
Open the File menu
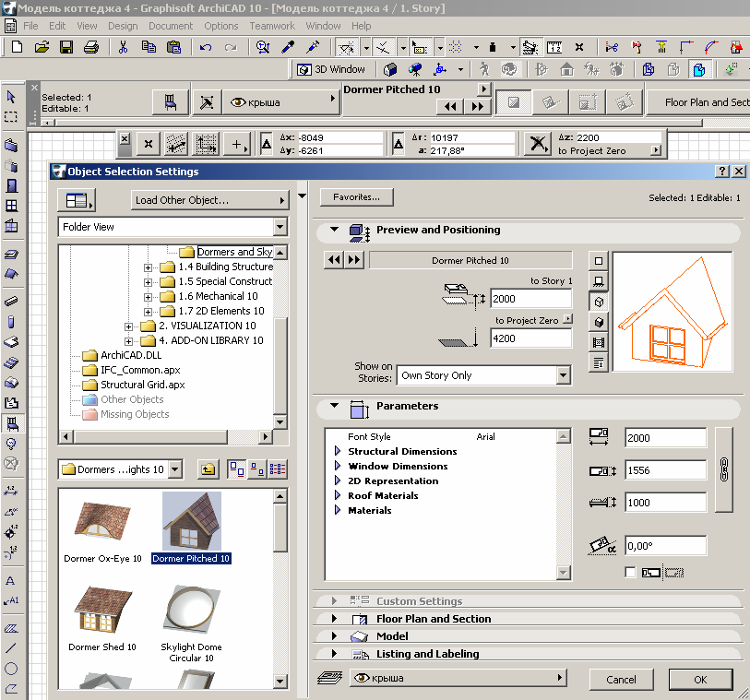(30, 26)
